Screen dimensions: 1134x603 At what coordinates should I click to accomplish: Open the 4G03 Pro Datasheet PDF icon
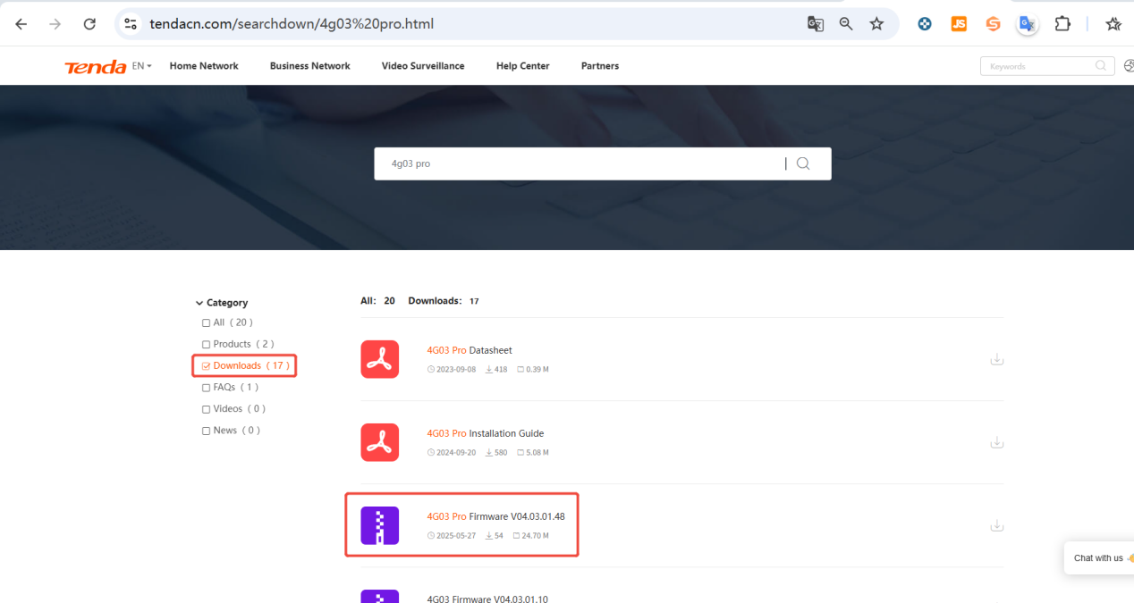coord(379,359)
